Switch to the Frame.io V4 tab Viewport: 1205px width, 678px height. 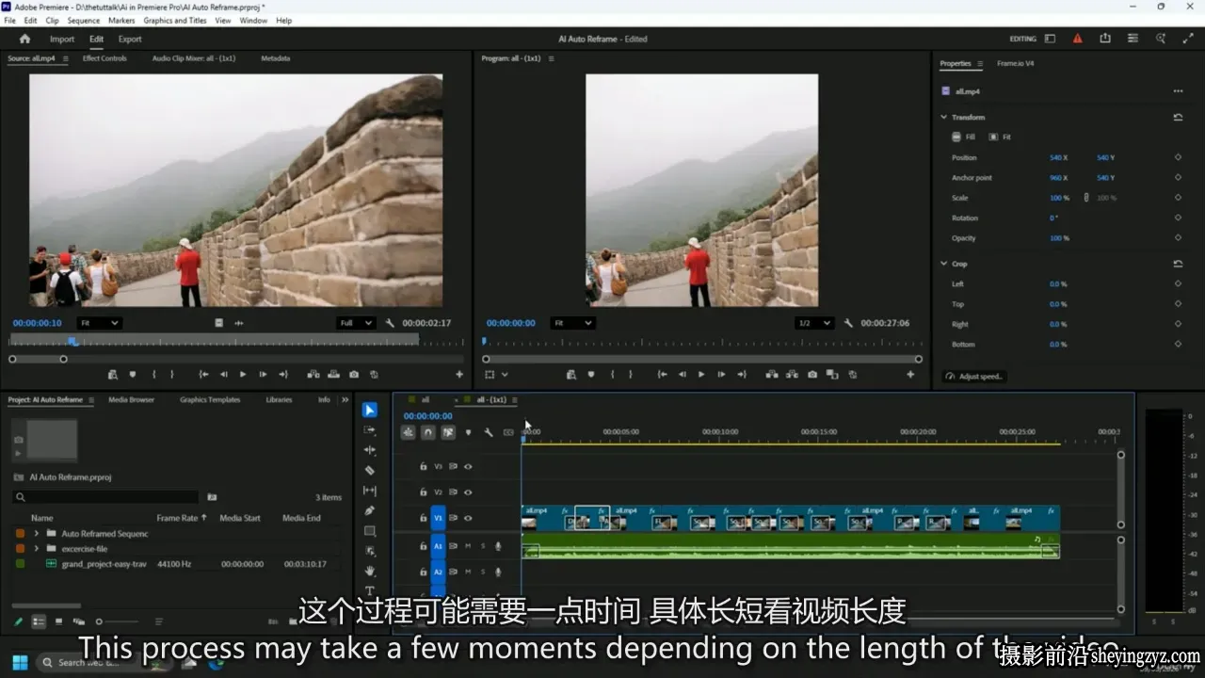[x=1016, y=63]
